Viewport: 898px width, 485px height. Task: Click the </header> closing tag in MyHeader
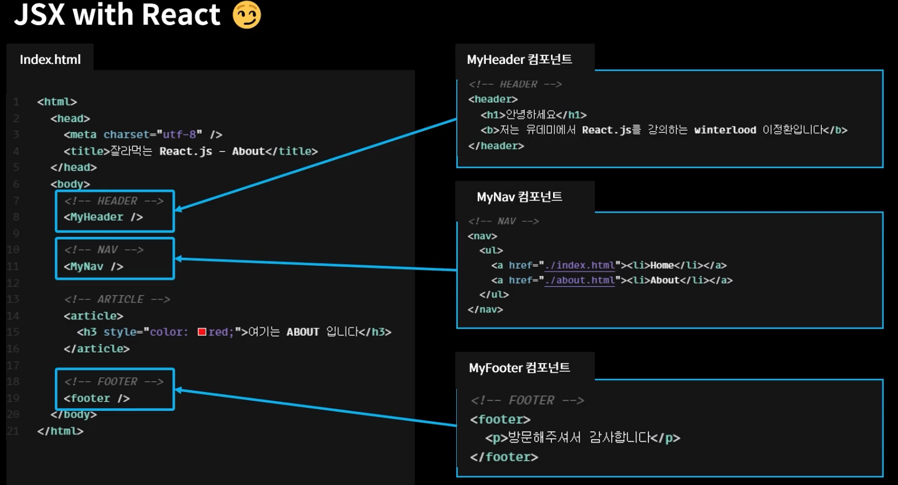[x=496, y=146]
